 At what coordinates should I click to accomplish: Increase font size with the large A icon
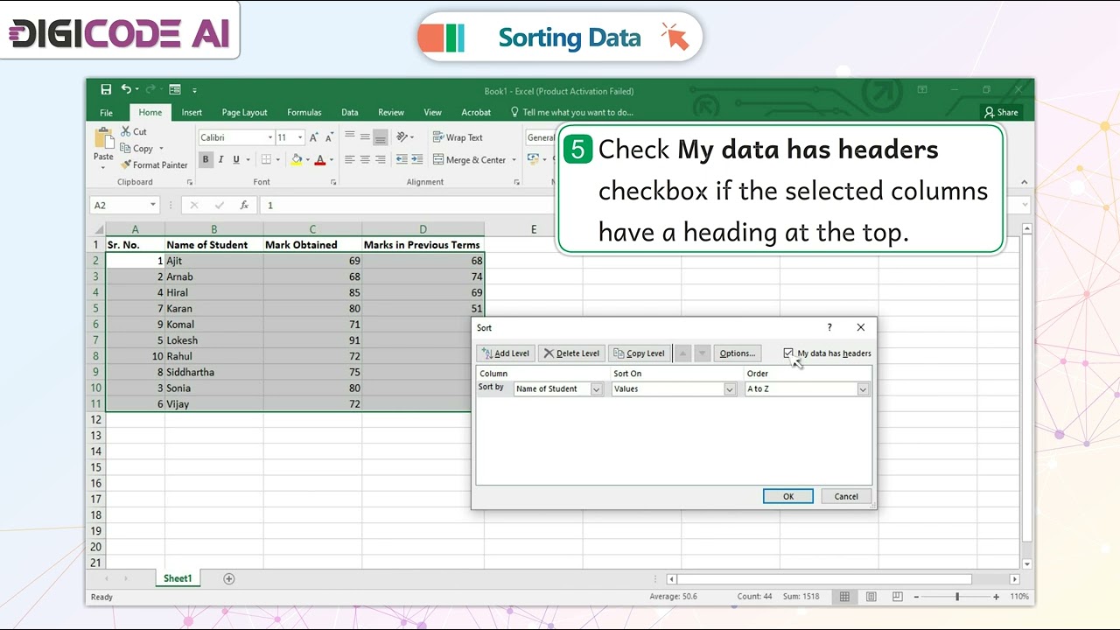point(313,137)
